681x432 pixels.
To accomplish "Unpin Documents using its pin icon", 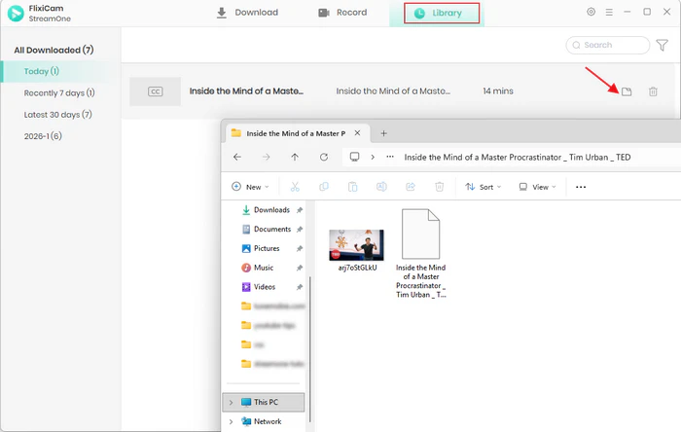I will click(300, 230).
